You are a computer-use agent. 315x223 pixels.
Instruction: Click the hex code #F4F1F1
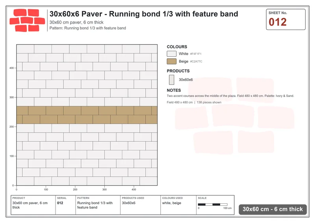196,54
